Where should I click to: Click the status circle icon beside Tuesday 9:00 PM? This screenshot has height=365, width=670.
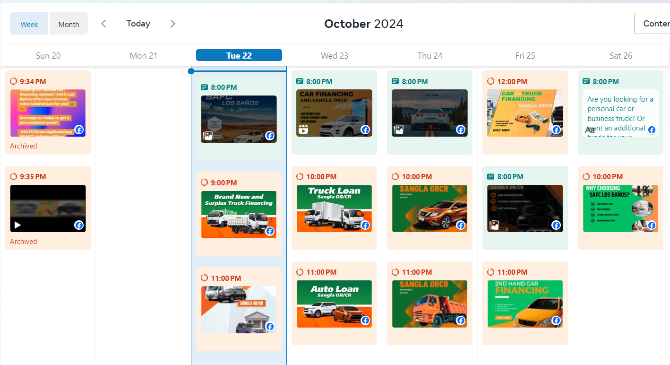[205, 182]
